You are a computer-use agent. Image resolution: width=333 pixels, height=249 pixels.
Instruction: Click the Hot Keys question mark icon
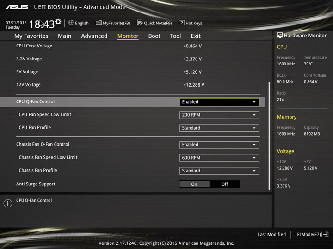[182, 23]
